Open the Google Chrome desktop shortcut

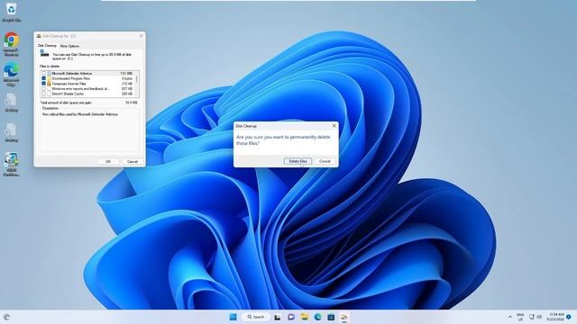tap(12, 43)
